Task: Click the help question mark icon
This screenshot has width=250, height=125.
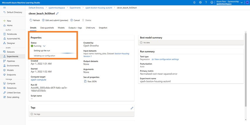Action: [206, 2]
